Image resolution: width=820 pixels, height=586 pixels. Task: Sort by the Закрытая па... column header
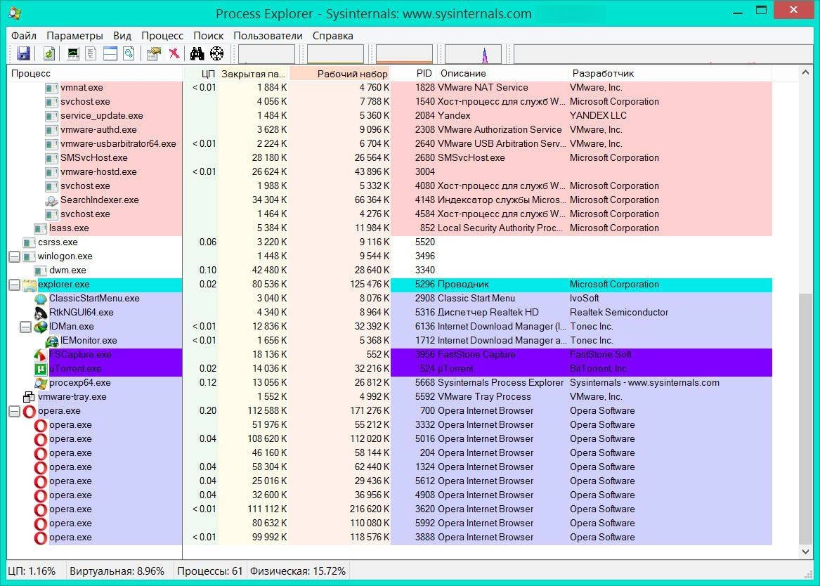pos(254,74)
